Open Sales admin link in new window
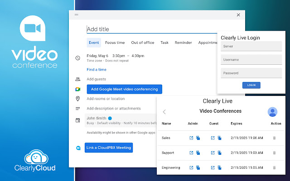This screenshot has height=181, width=290. 191,138
